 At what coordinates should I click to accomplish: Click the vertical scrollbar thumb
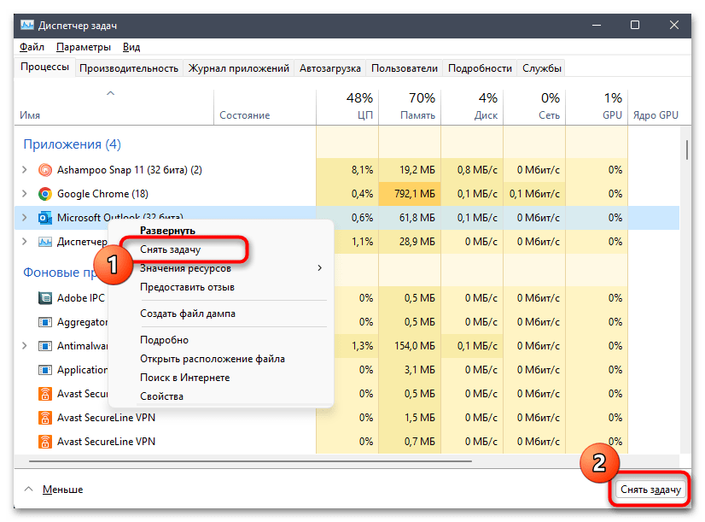point(686,150)
